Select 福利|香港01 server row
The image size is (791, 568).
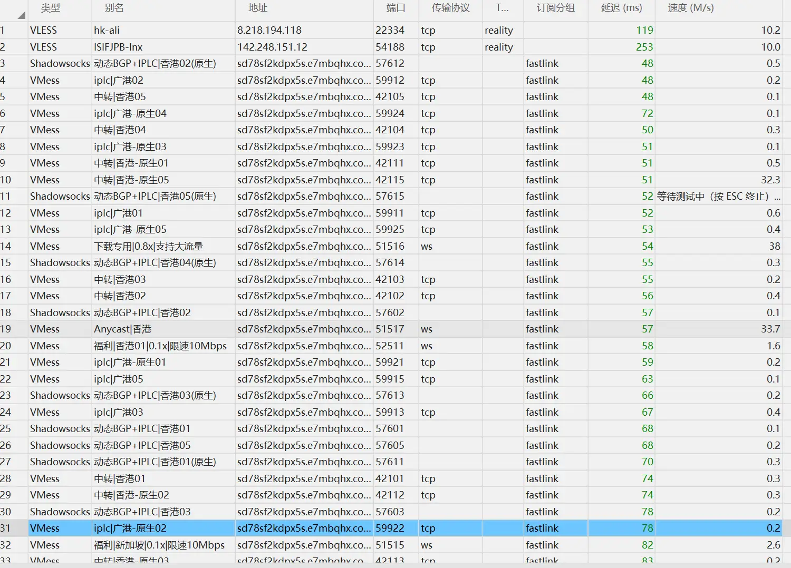tap(160, 346)
